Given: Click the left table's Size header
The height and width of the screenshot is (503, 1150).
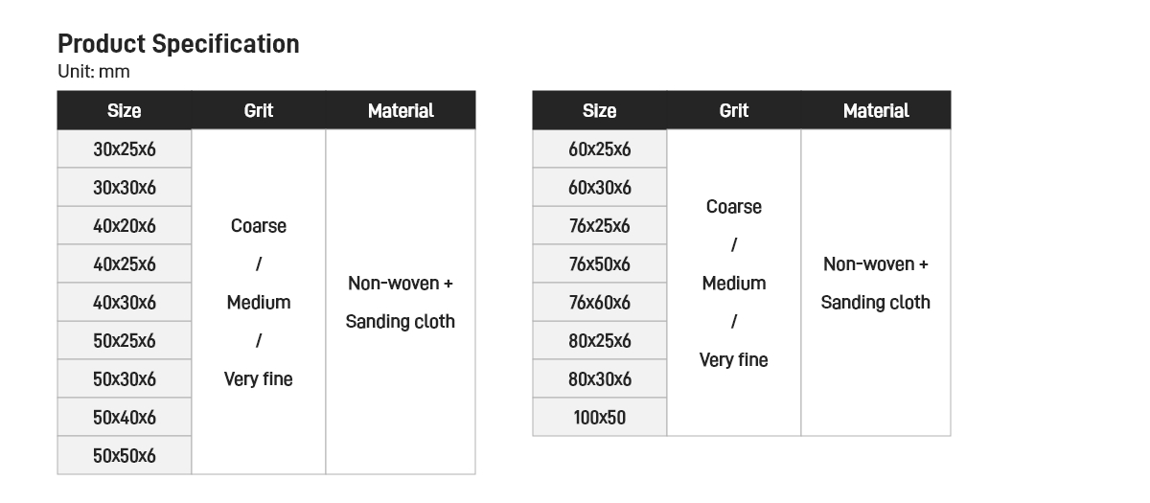Looking at the screenshot, I should (124, 111).
